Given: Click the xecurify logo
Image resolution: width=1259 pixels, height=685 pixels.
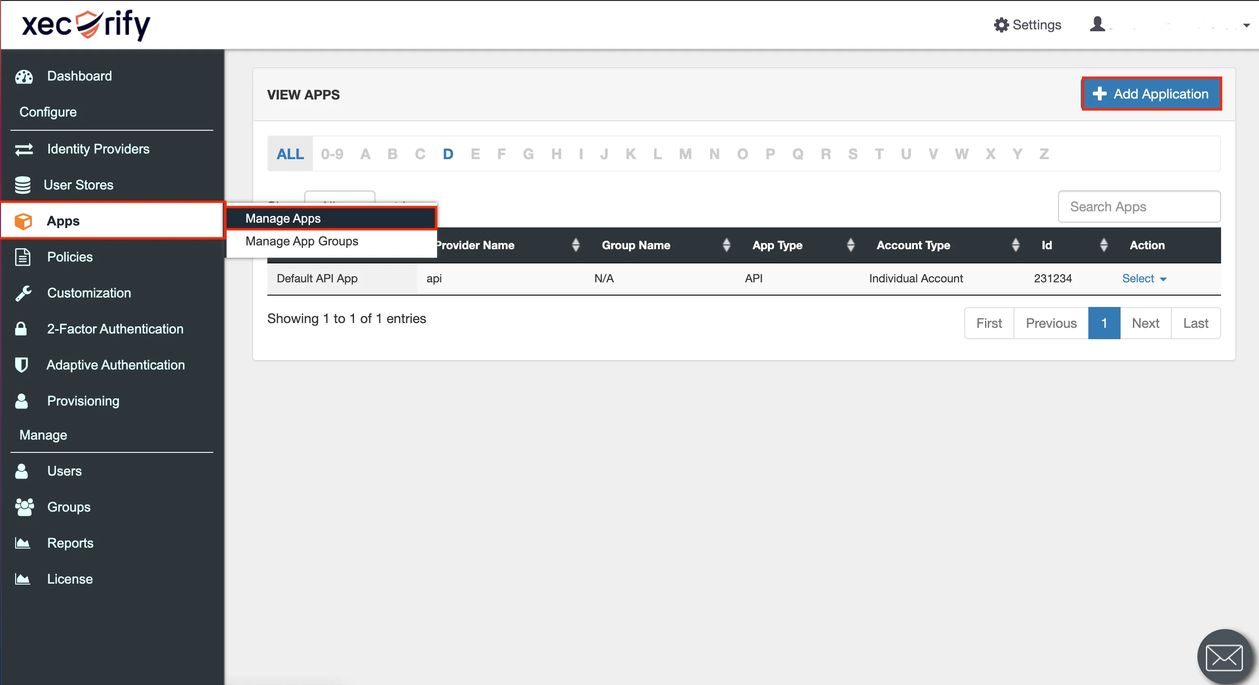Looking at the screenshot, I should [85, 25].
